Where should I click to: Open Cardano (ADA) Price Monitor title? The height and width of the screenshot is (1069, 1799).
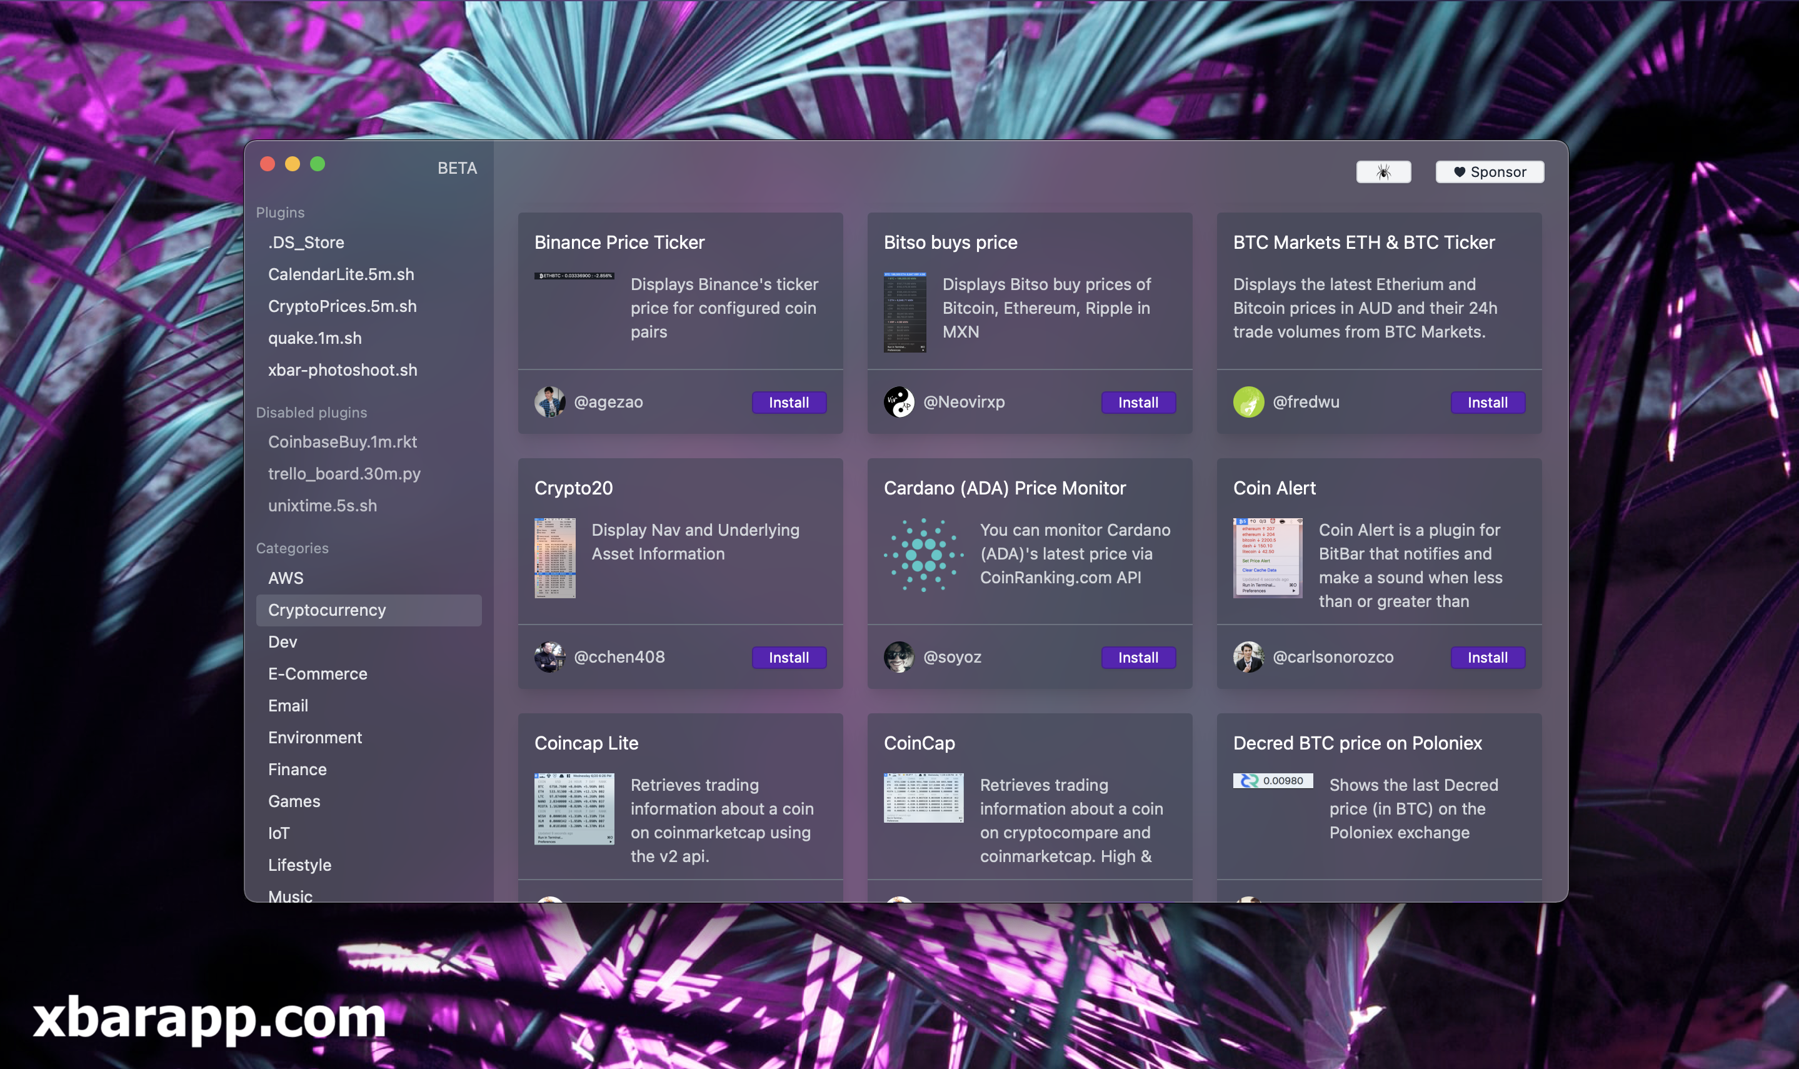coord(1005,488)
